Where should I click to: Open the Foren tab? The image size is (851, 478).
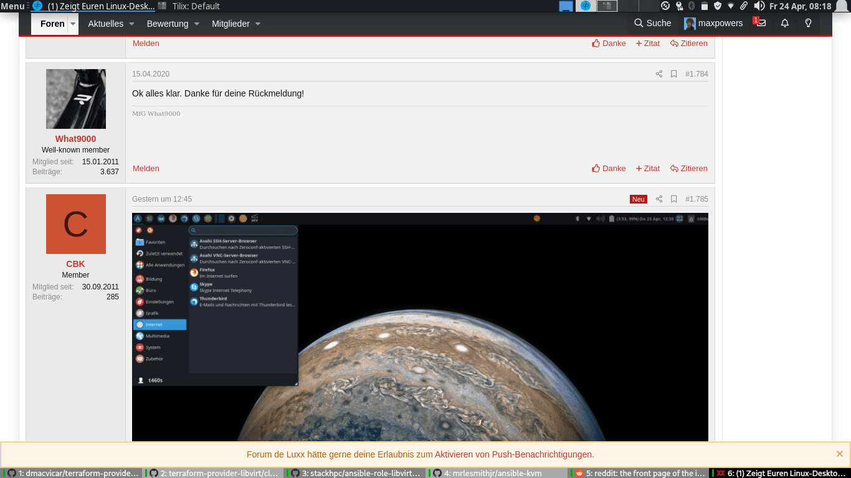(52, 24)
